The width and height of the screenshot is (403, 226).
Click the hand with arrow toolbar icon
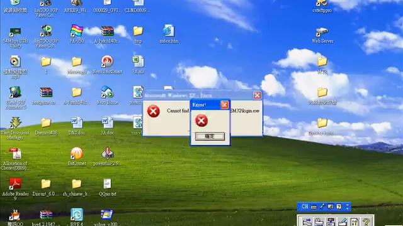307,222
